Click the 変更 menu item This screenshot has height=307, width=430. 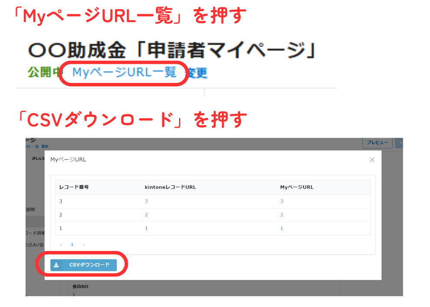[197, 73]
